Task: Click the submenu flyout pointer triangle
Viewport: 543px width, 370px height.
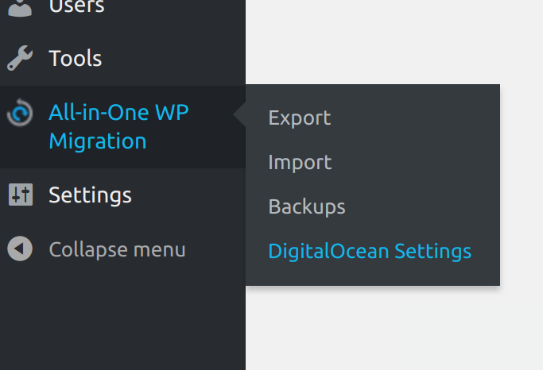Action: coord(239,115)
